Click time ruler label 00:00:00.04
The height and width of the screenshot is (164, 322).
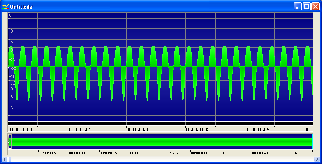(x=257, y=129)
